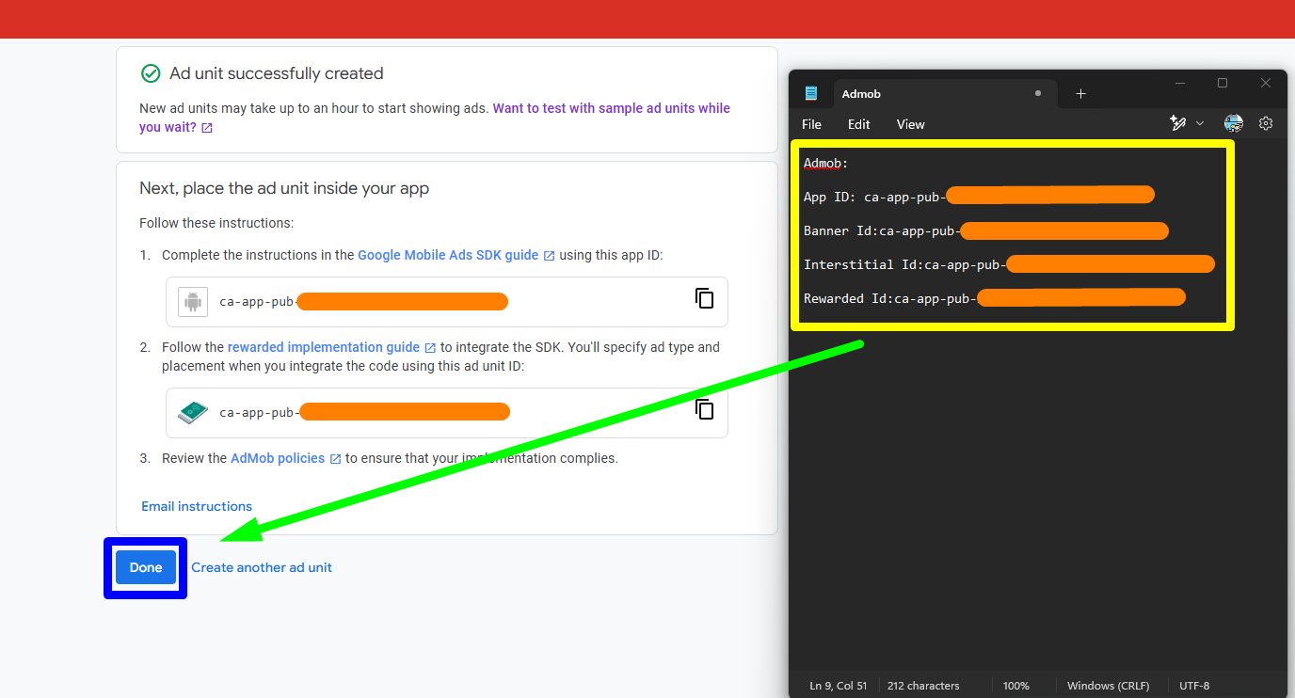Click the 100% zoom level in status bar
1295x698 pixels.
point(1015,686)
